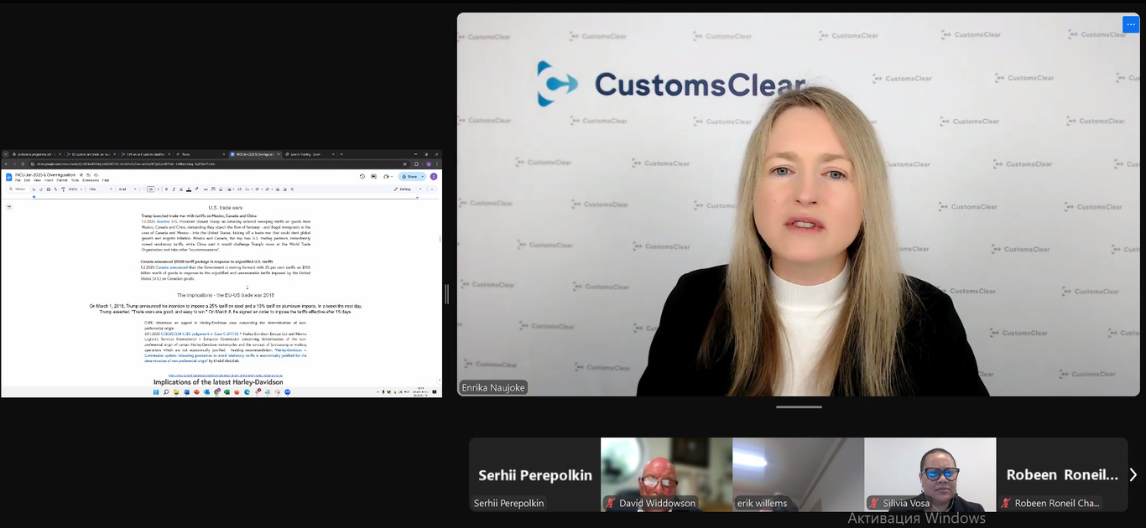Toggle bold formatting in Docs toolbar
This screenshot has width=1146, height=528.
[x=166, y=189]
